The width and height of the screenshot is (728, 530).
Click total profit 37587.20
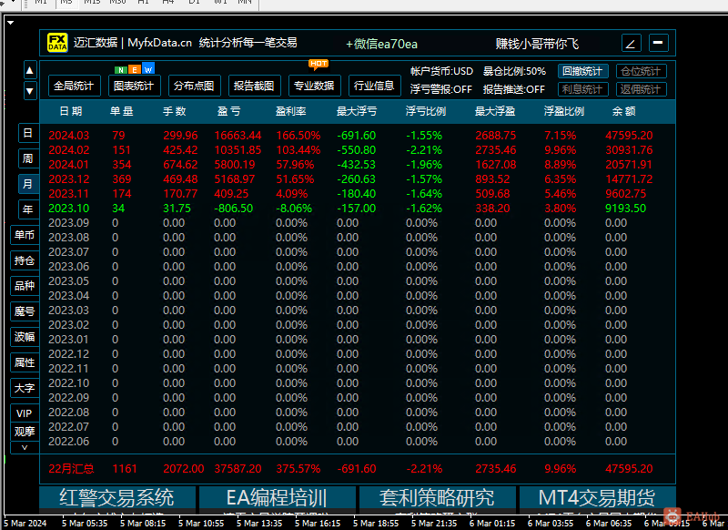(238, 469)
